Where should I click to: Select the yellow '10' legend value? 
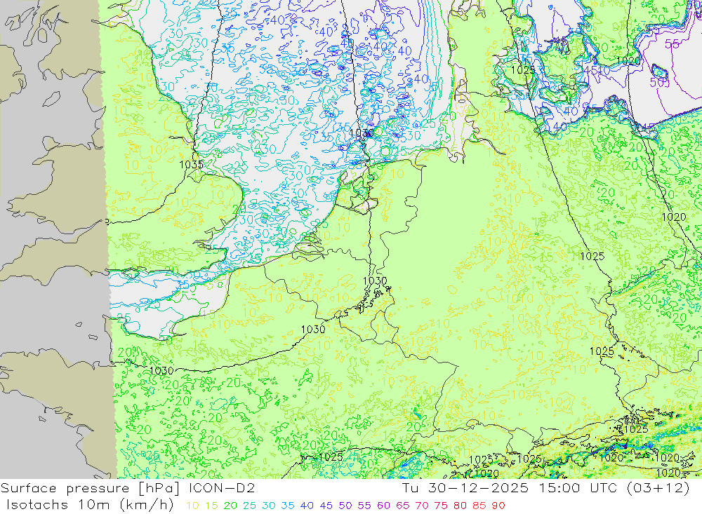click(x=192, y=506)
